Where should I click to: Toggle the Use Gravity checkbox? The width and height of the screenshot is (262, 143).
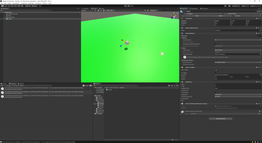pyautogui.click(x=215, y=90)
